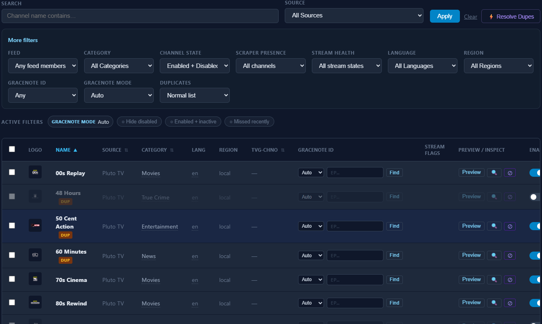Click the Clear filters link
Screen dimensions: 542x324
470,17
